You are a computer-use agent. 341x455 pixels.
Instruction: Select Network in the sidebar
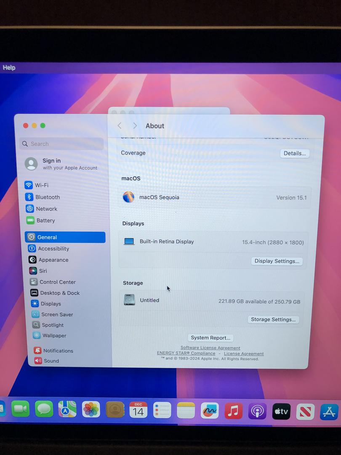tap(41, 209)
